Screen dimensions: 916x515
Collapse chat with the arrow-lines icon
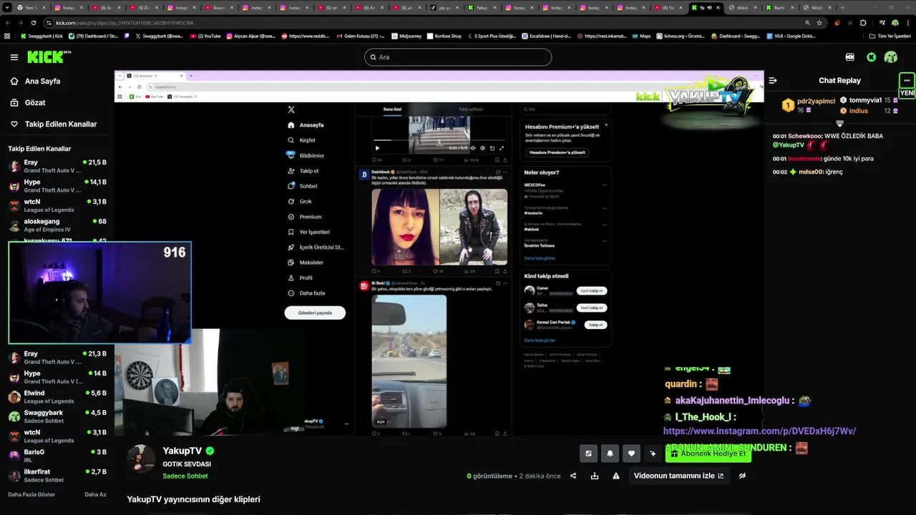tap(773, 81)
